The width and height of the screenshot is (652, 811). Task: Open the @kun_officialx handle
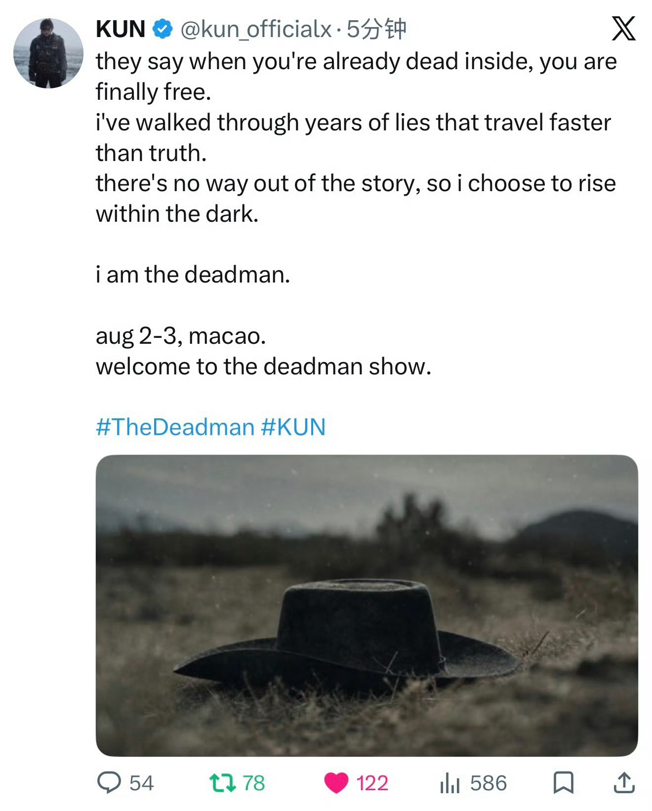[256, 30]
